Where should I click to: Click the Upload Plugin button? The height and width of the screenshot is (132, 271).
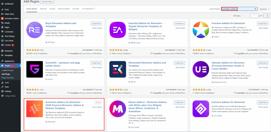click(47, 2)
